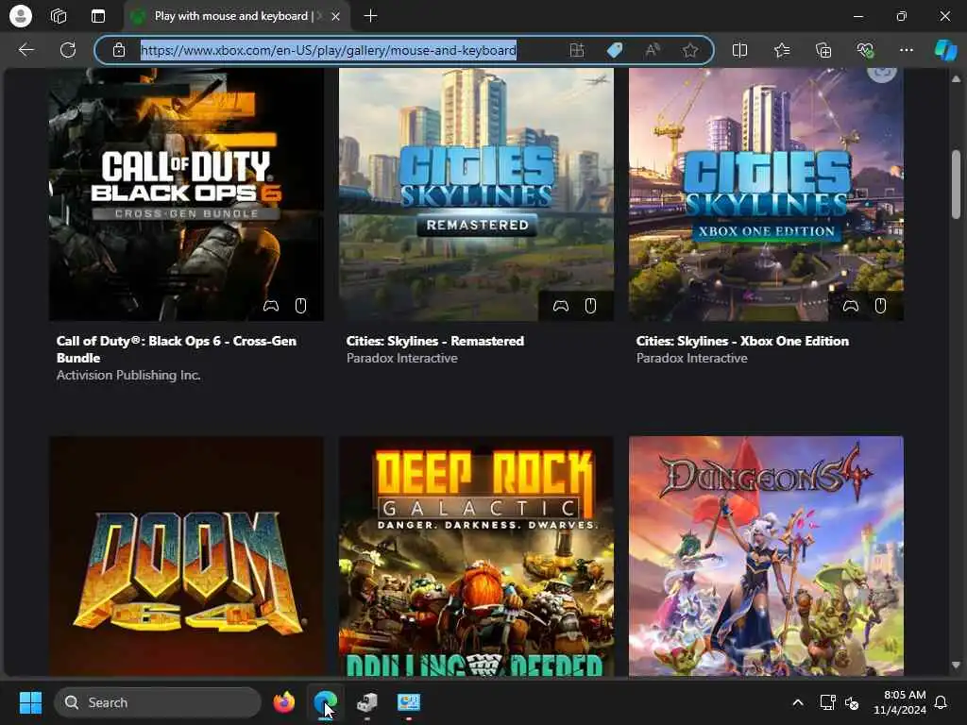Switch to Microsoft Edge taskbar icon
Image resolution: width=967 pixels, height=725 pixels.
[325, 702]
